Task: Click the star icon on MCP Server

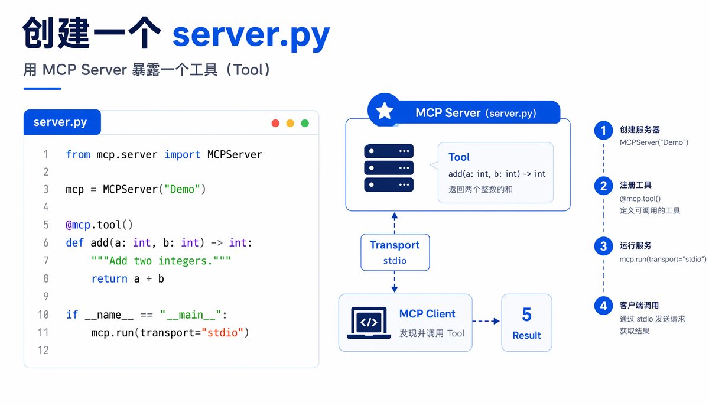Action: coord(385,111)
